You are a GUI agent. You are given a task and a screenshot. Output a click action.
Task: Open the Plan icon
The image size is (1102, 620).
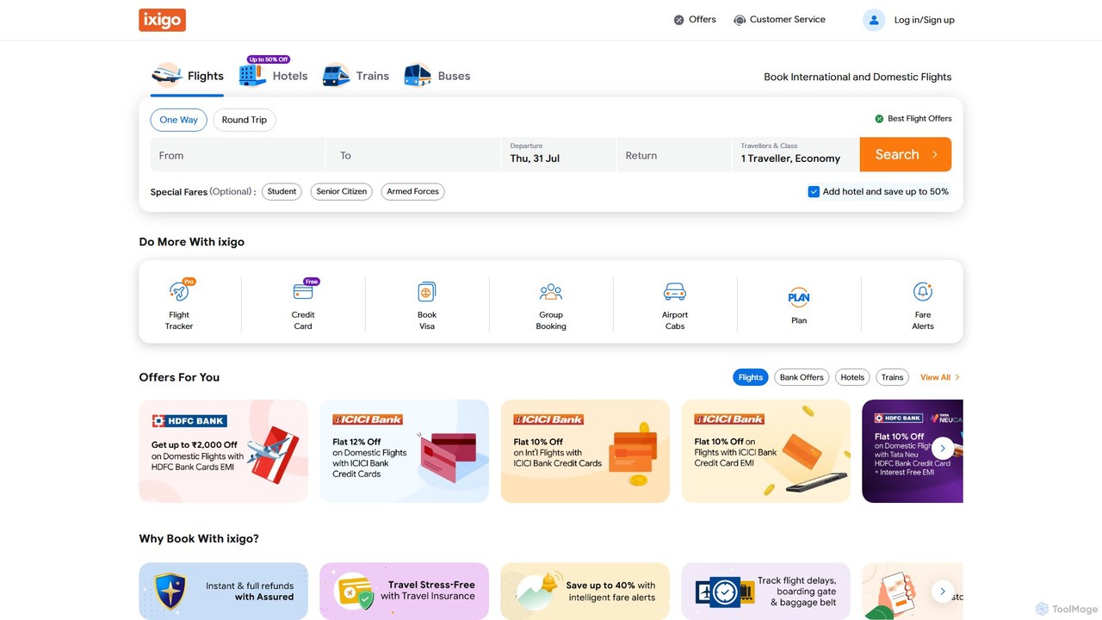[x=799, y=297]
